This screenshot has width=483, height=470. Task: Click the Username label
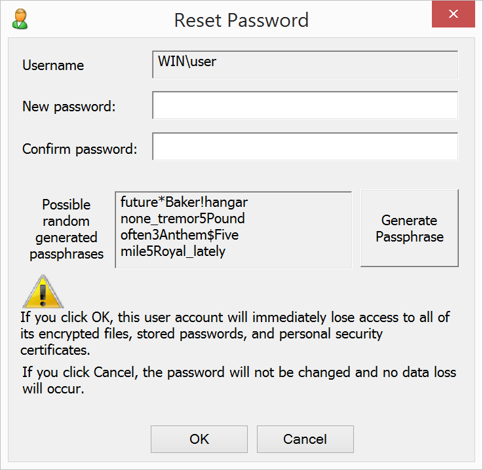pyautogui.click(x=53, y=65)
